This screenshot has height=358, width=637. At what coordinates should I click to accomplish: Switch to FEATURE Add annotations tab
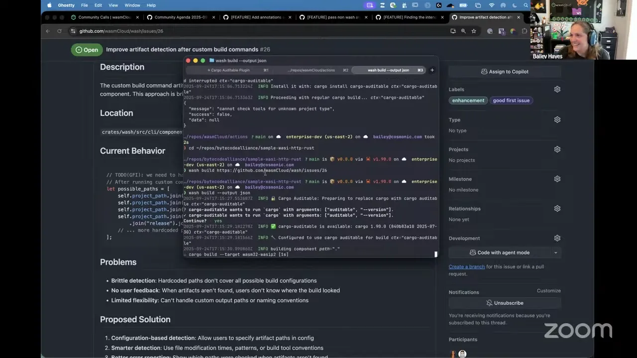point(256,17)
